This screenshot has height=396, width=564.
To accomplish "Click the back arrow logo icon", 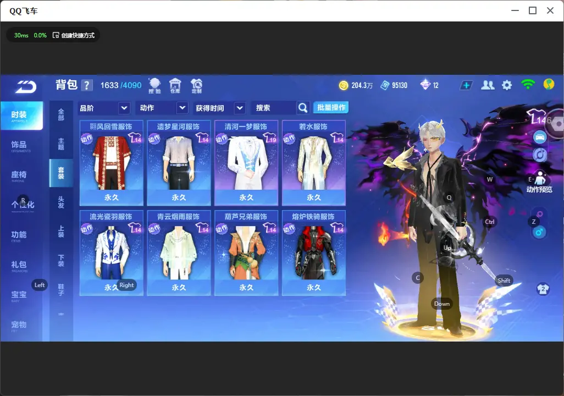I will coord(26,87).
